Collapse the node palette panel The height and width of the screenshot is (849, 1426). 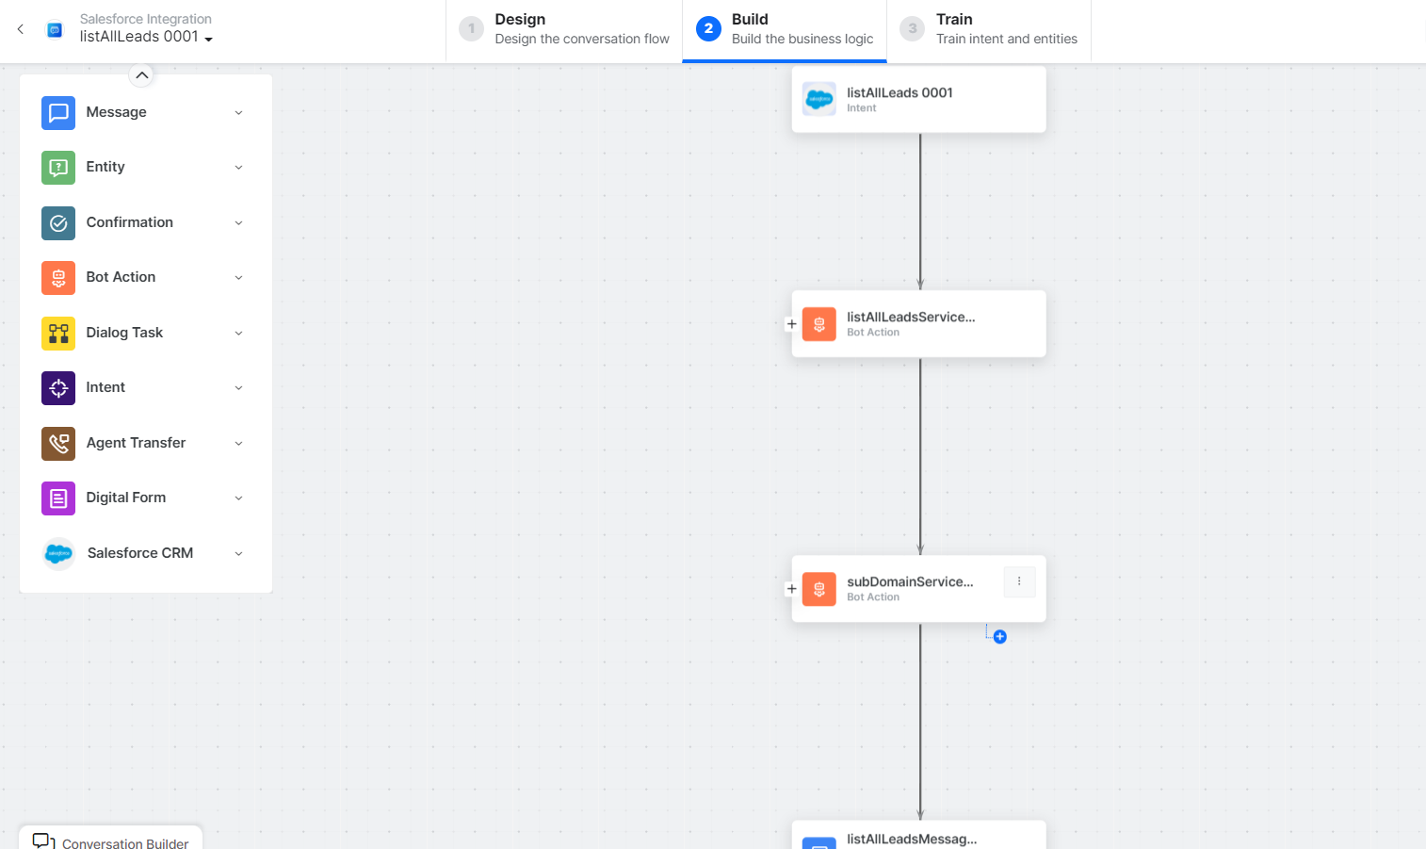tap(141, 75)
